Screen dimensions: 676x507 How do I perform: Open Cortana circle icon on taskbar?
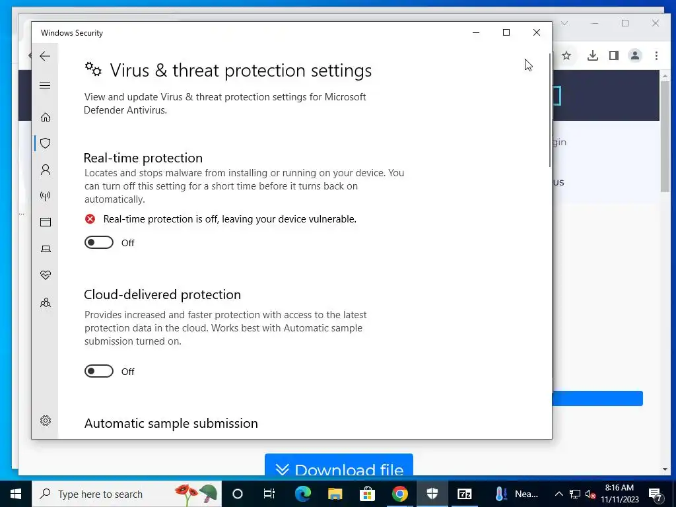coord(238,494)
